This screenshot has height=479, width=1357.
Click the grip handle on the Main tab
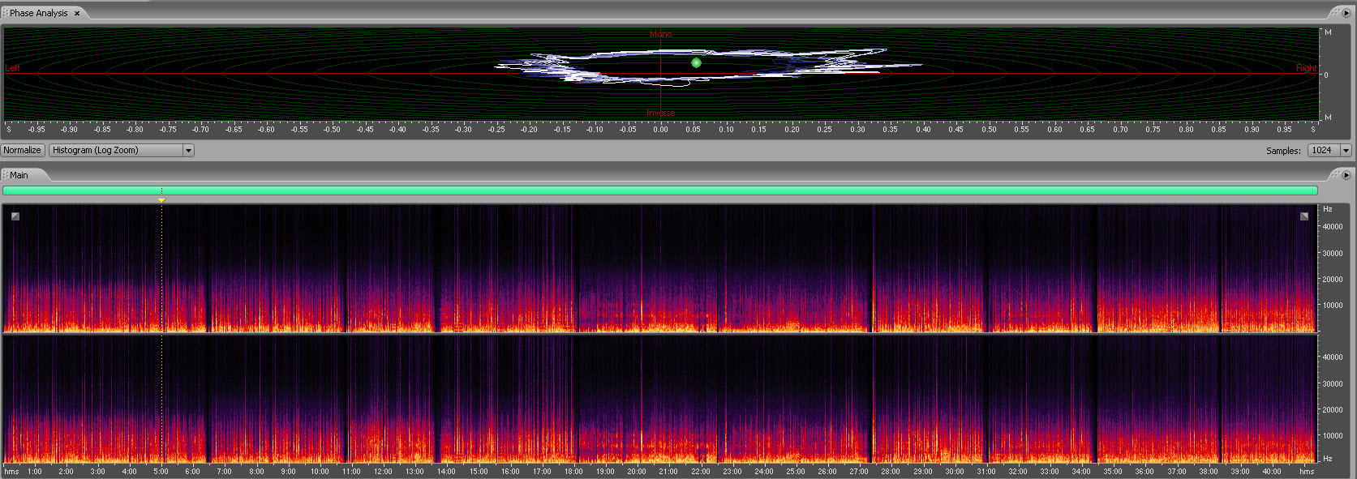pos(5,175)
